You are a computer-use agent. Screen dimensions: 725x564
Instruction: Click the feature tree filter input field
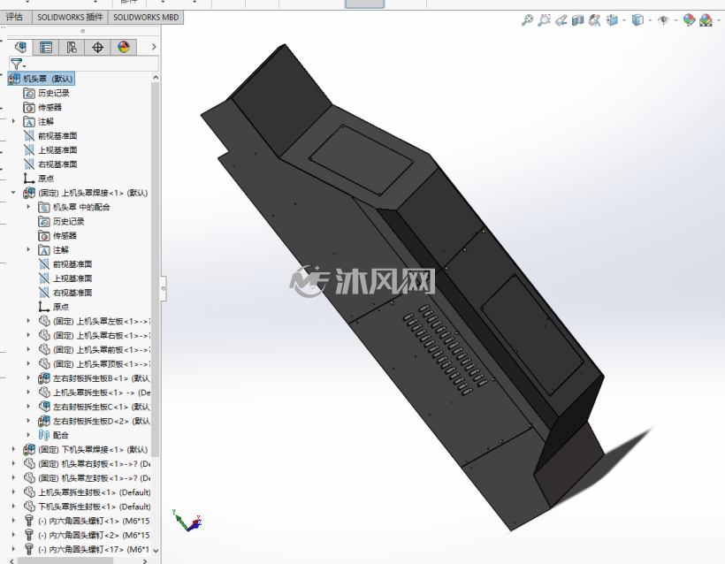coord(84,64)
